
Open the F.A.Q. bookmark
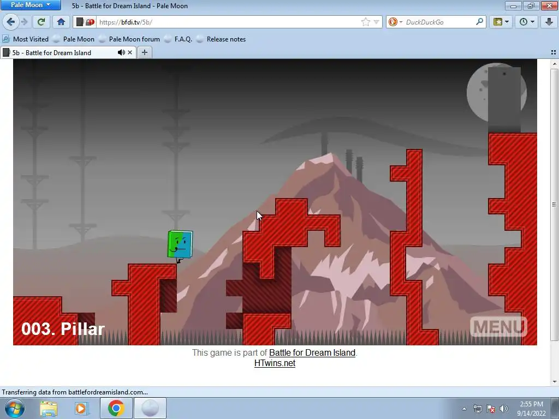click(x=179, y=39)
